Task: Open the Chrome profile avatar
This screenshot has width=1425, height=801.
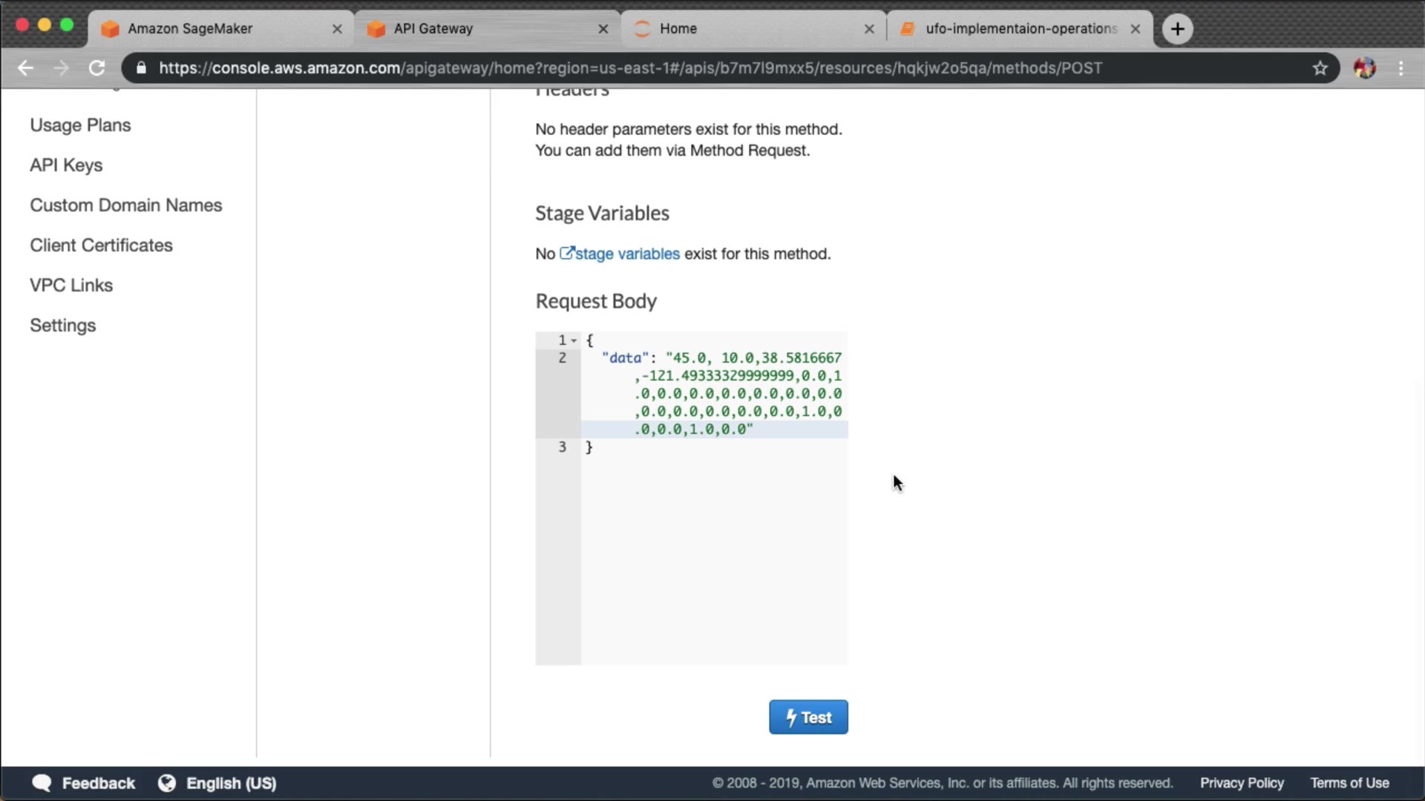Action: (1364, 68)
